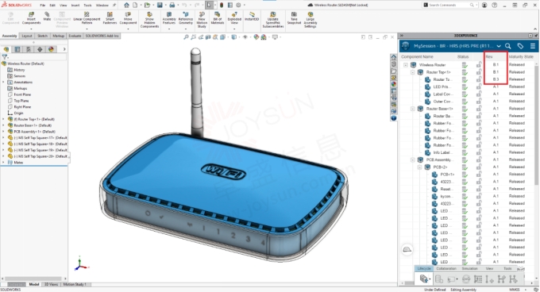
Task: Click the tag icon in MySession bar
Action: point(520,46)
